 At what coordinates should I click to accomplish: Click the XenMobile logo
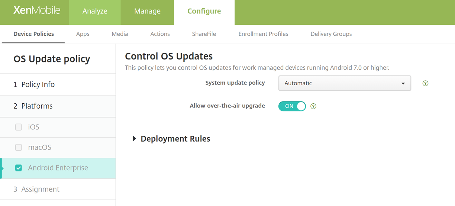(x=36, y=10)
